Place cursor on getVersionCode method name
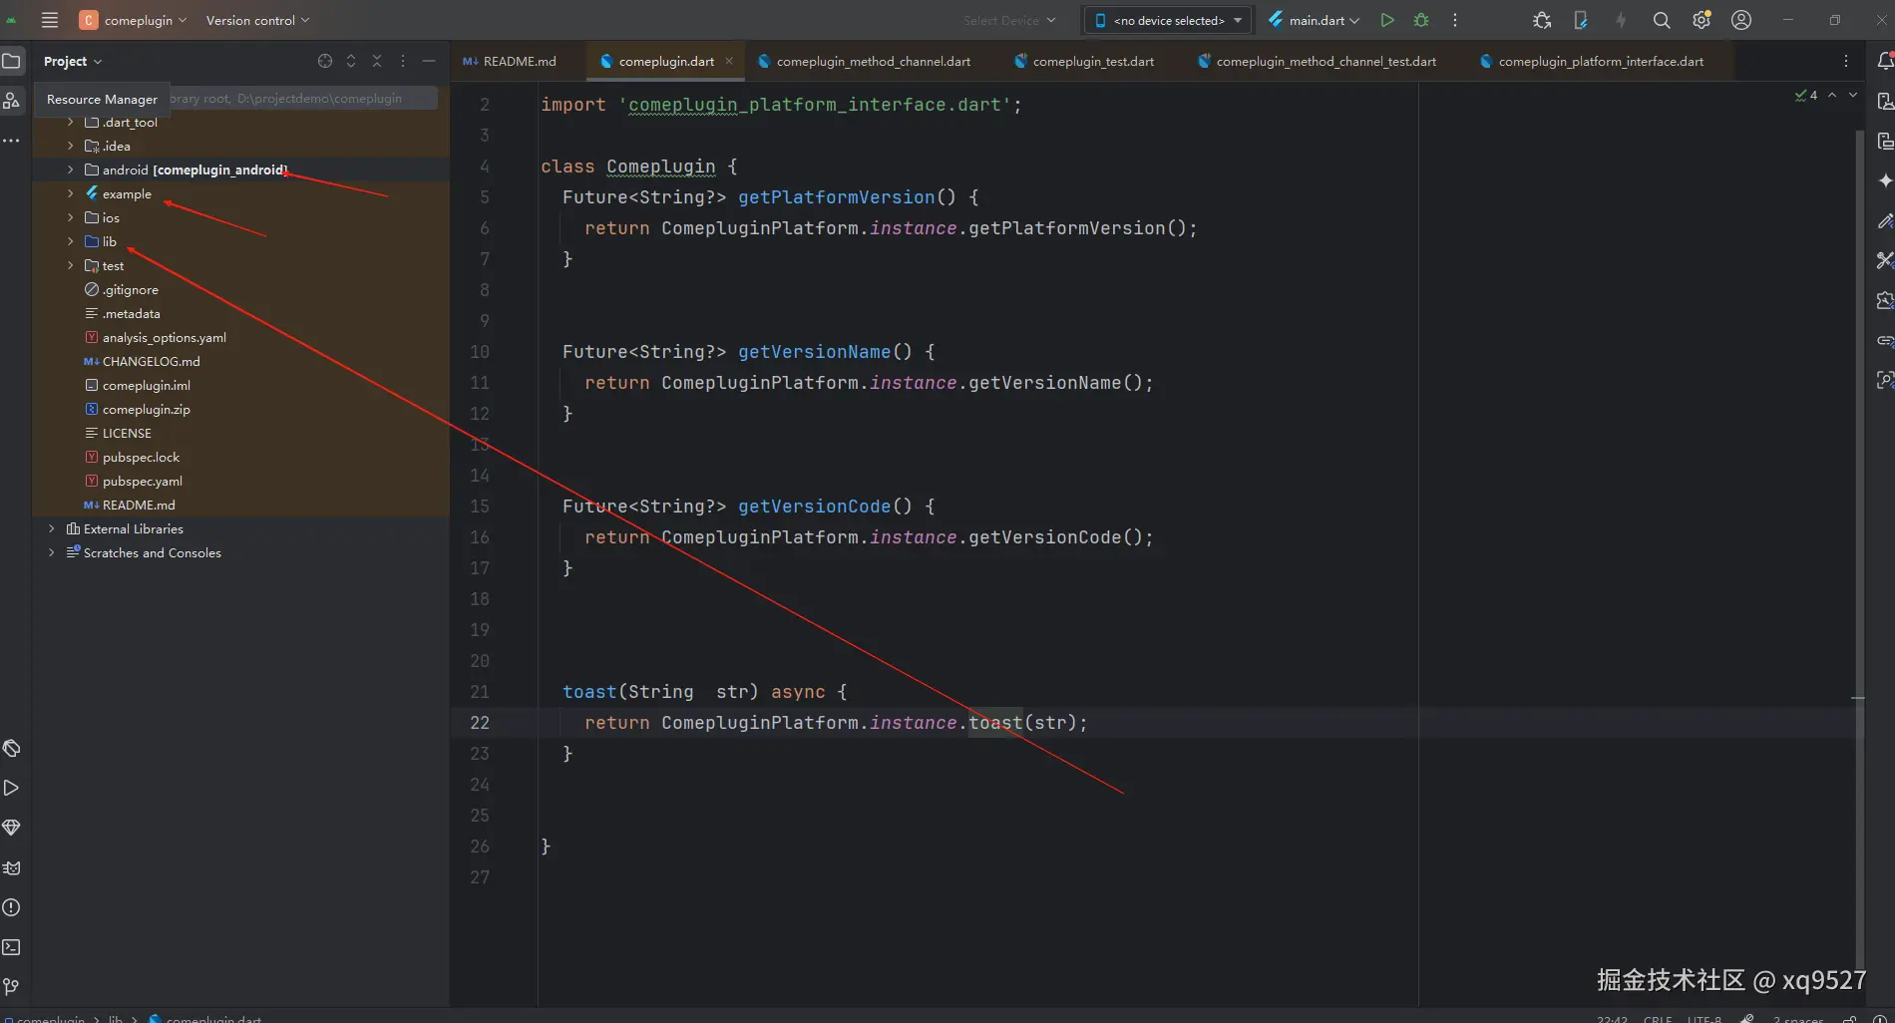The height and width of the screenshot is (1023, 1895). [x=814, y=507]
